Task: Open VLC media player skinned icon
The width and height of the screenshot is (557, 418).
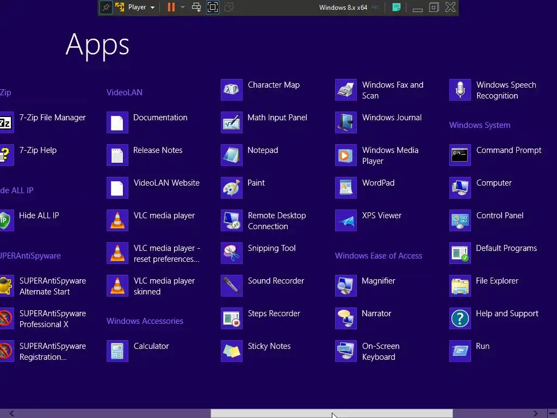Action: tap(117, 286)
